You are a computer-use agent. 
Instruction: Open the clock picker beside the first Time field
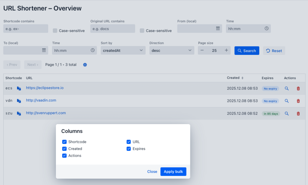(x=266, y=28)
